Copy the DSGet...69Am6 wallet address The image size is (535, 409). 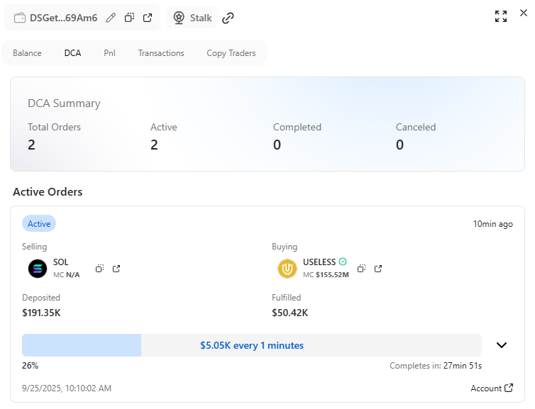click(129, 18)
